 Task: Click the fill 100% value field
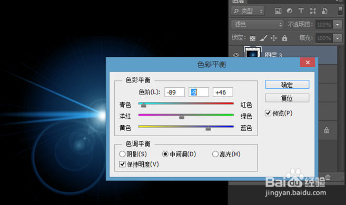[x=324, y=38]
